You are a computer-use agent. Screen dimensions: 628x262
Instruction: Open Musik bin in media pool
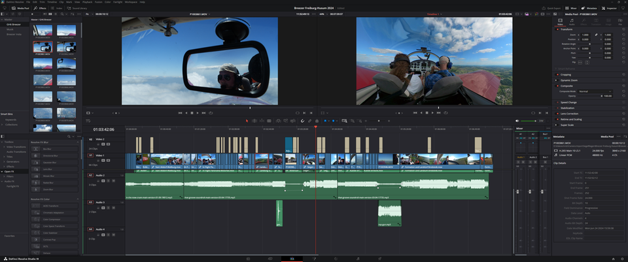point(10,29)
